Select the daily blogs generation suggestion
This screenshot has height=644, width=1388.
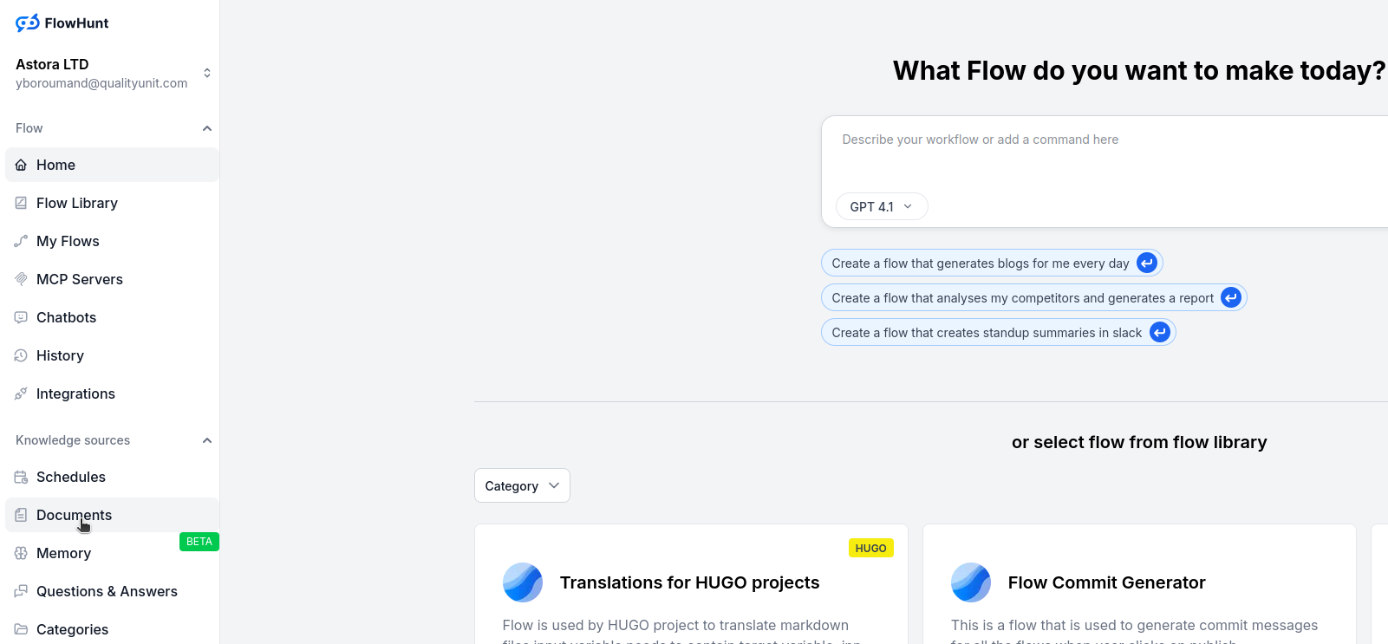tap(980, 263)
